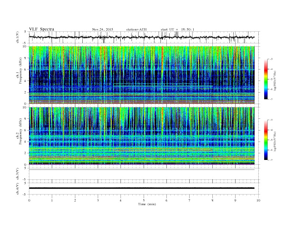Image resolution: width=291 pixels, height=225 pixels.
Task: Click the 'Time (min)' axis label
Action: [x=147, y=204]
